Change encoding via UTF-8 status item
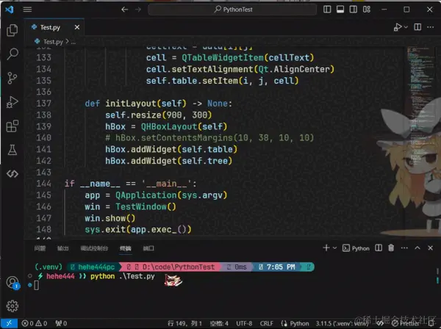 click(x=244, y=323)
